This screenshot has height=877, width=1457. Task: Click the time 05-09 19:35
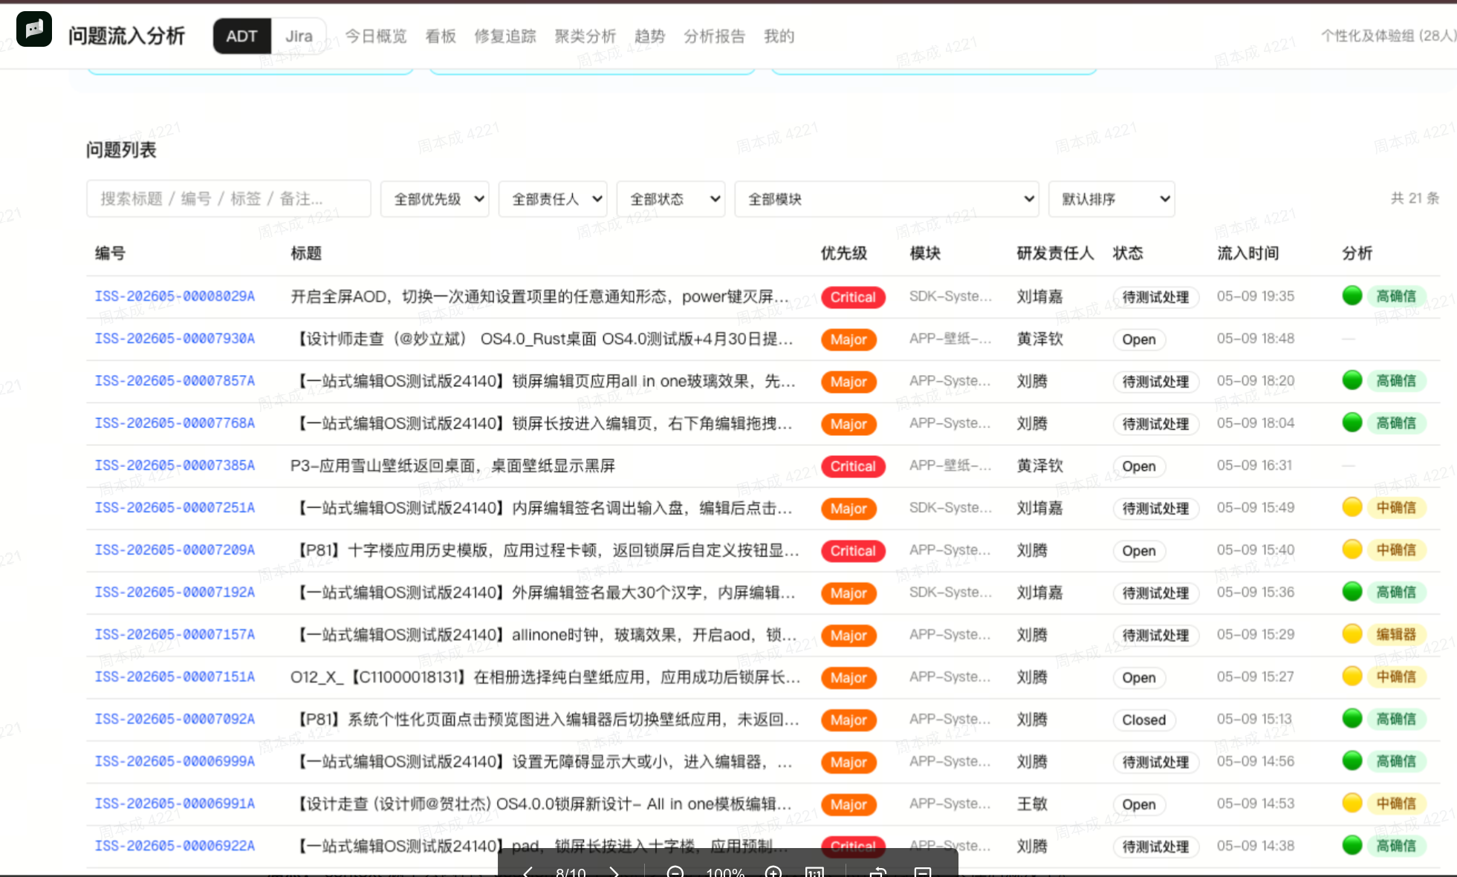[x=1256, y=296]
